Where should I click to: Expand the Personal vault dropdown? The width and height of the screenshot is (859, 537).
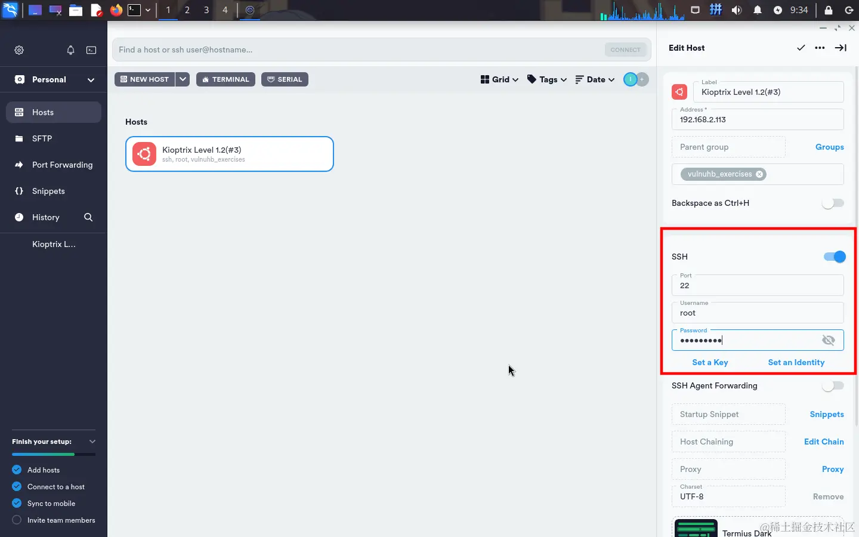[x=91, y=79]
